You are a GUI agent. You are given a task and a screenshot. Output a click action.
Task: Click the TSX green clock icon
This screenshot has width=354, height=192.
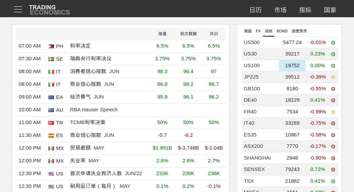[333, 181]
